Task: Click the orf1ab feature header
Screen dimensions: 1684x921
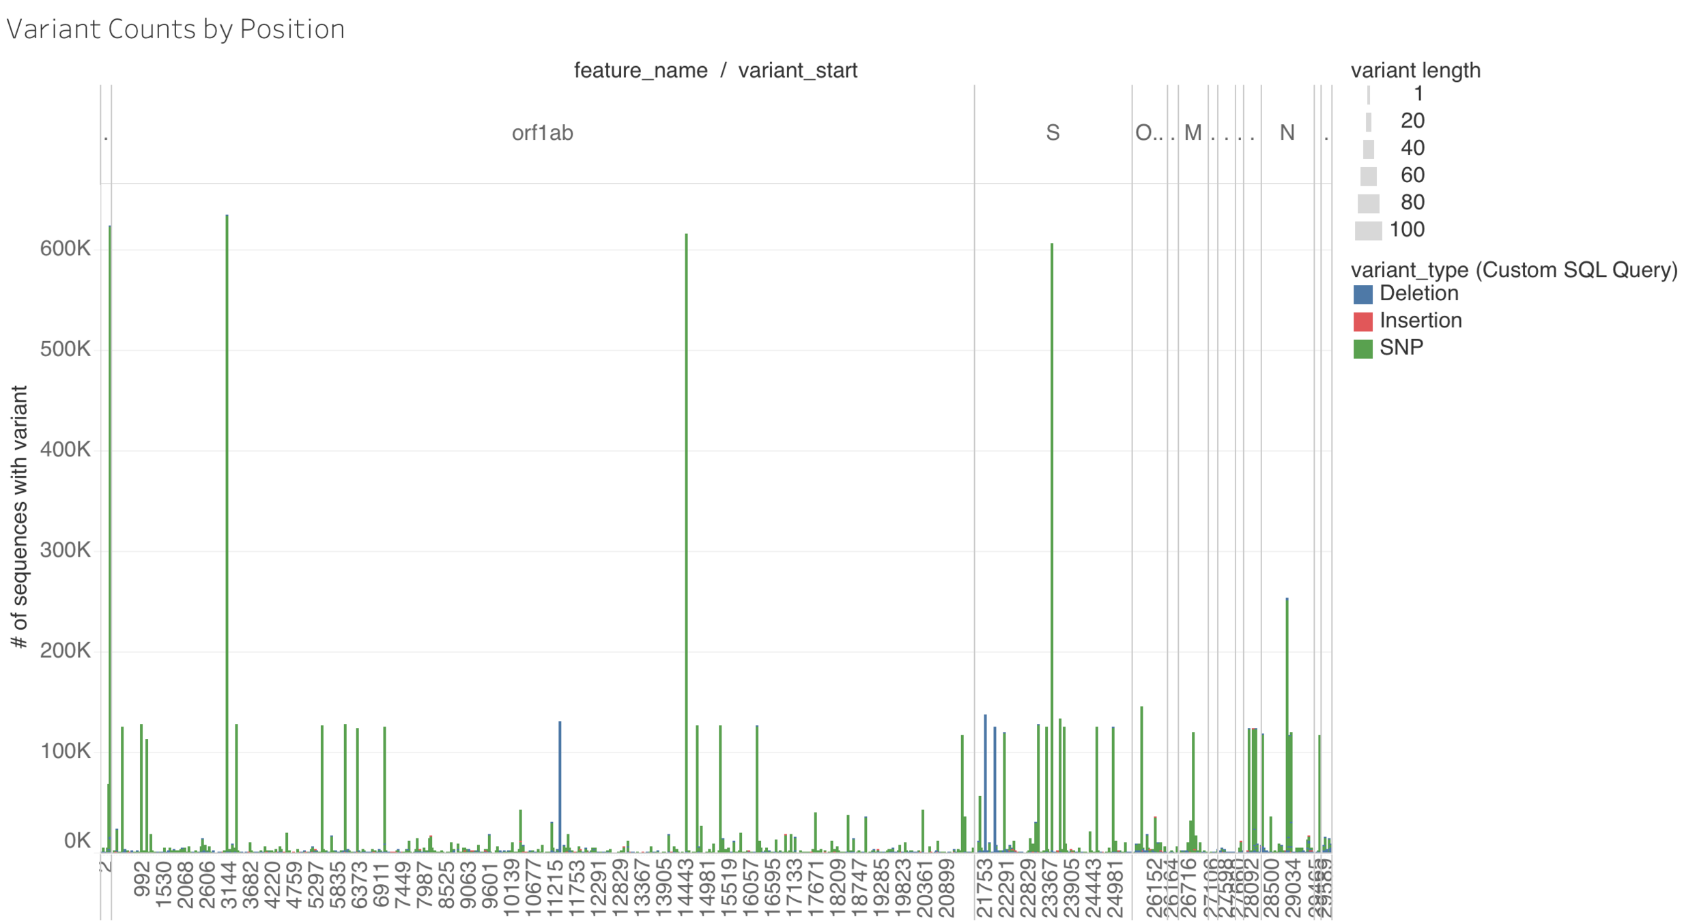Action: [x=542, y=133]
